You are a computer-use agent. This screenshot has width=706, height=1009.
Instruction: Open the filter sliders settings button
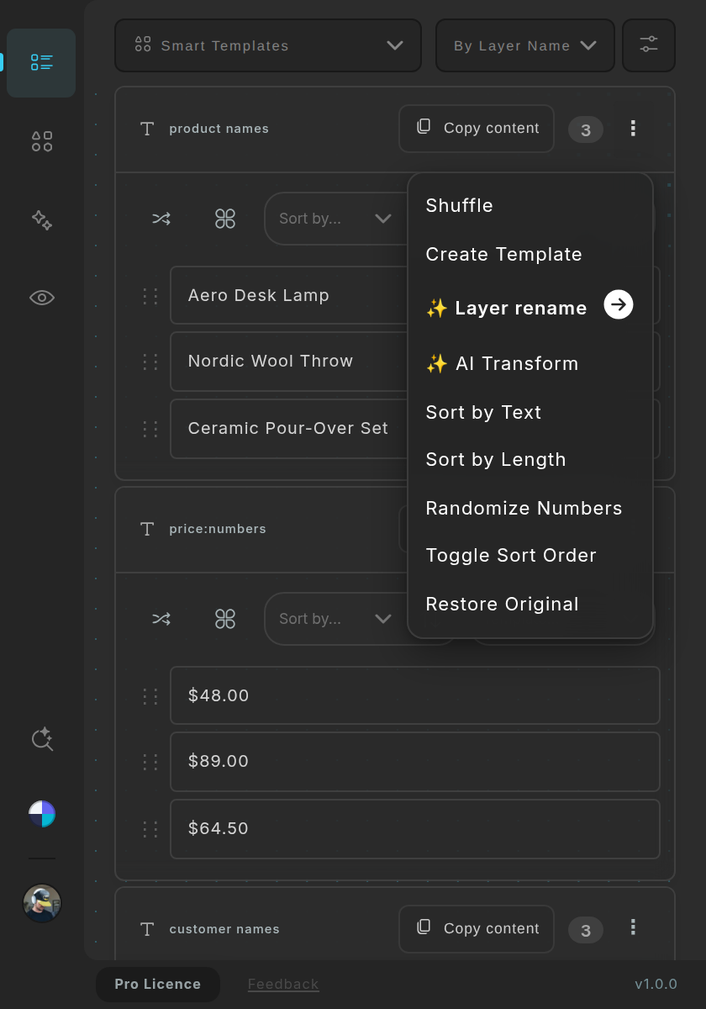pyautogui.click(x=649, y=45)
